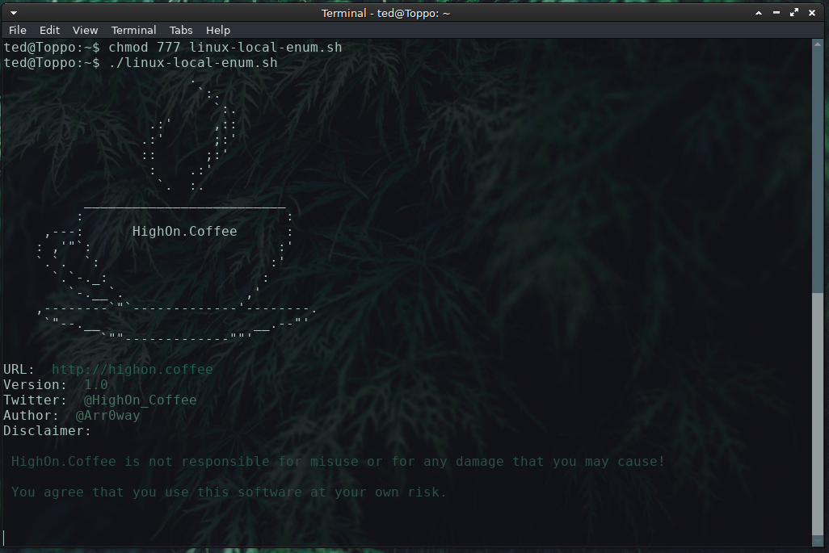This screenshot has height=553, width=829.
Task: Open the Tabs menu
Action: point(181,30)
